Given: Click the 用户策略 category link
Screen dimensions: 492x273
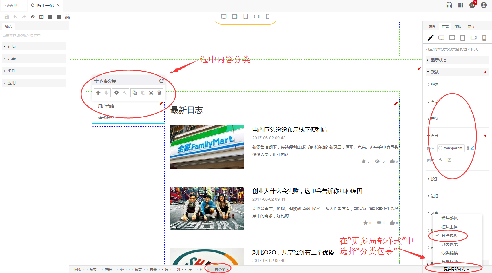Looking at the screenshot, I should click(106, 106).
